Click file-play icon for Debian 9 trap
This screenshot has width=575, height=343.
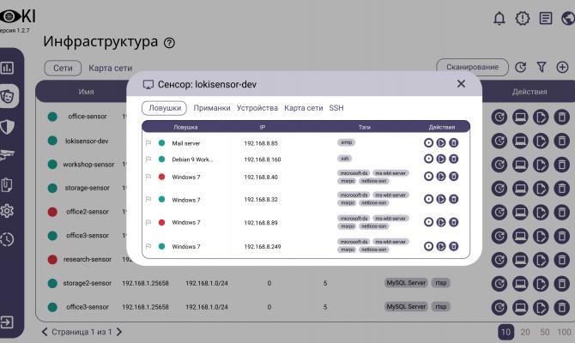tap(441, 159)
